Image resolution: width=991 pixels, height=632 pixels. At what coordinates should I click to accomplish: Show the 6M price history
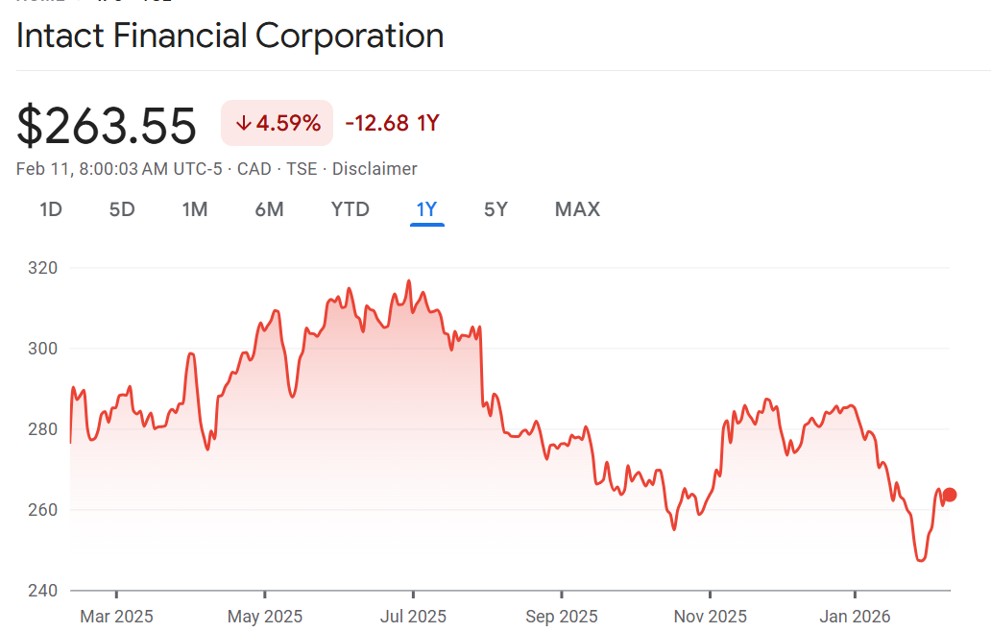(x=269, y=209)
